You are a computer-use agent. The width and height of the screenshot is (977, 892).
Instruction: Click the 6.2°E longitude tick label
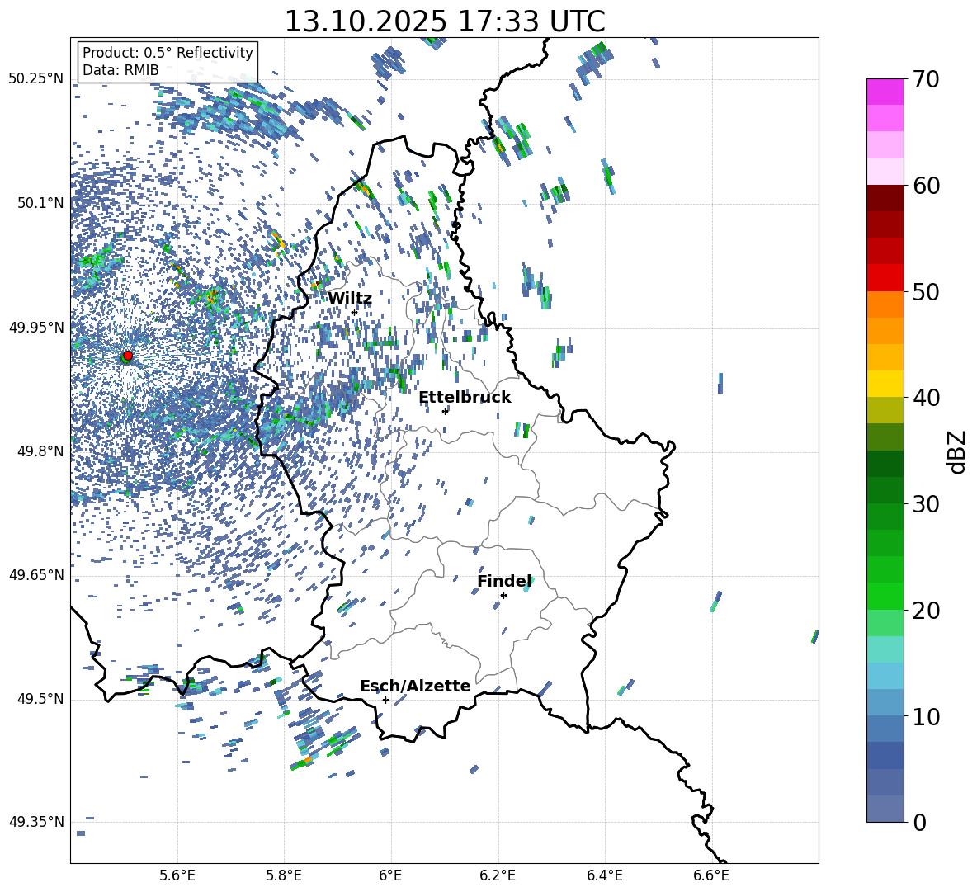point(498,875)
